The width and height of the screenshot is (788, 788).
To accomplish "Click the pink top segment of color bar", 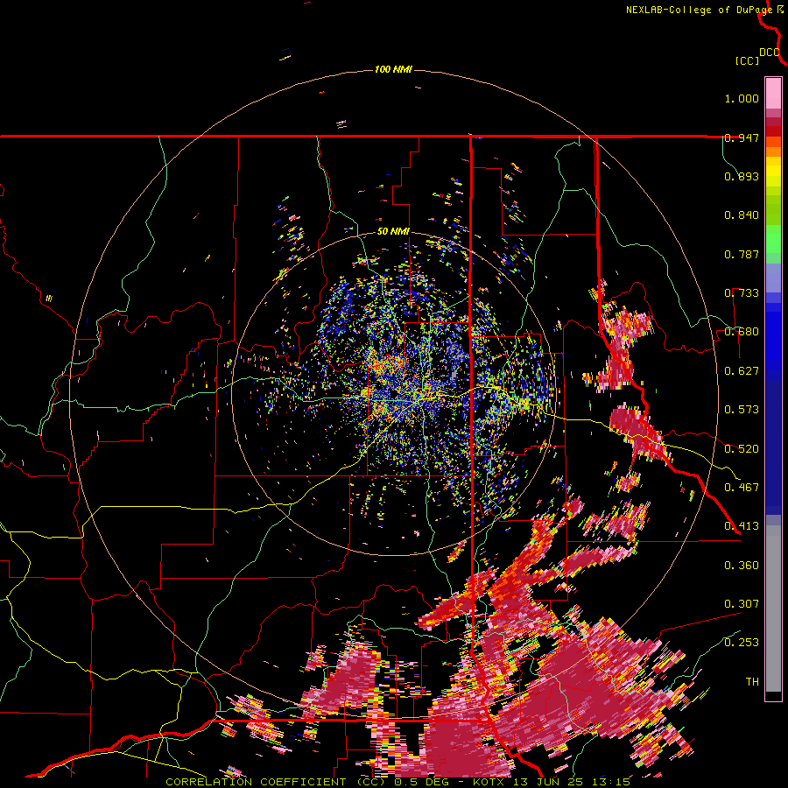I will [x=773, y=93].
